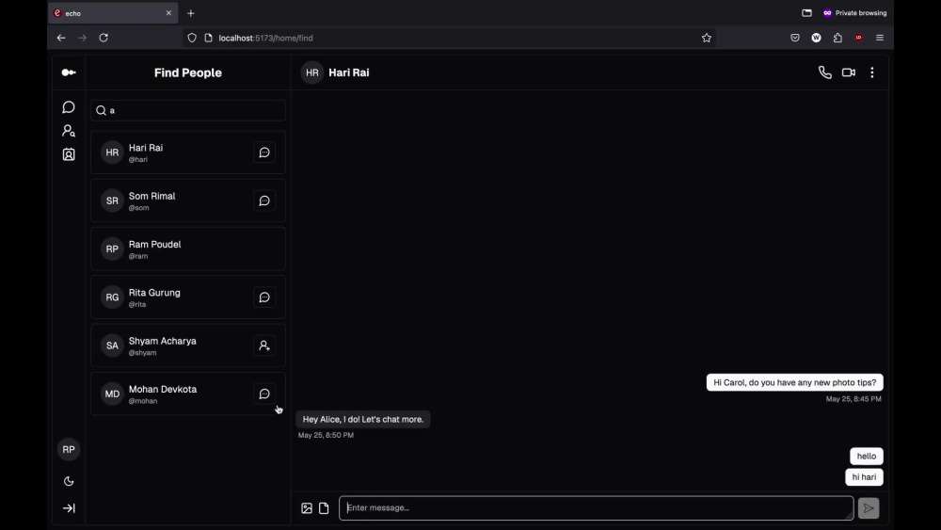This screenshot has width=941, height=530.
Task: Click Hari Rai name in chat header
Action: [349, 72]
